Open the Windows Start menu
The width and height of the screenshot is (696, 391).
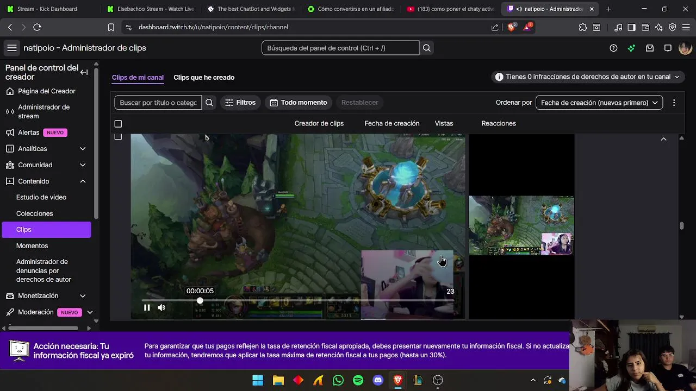coord(258,380)
